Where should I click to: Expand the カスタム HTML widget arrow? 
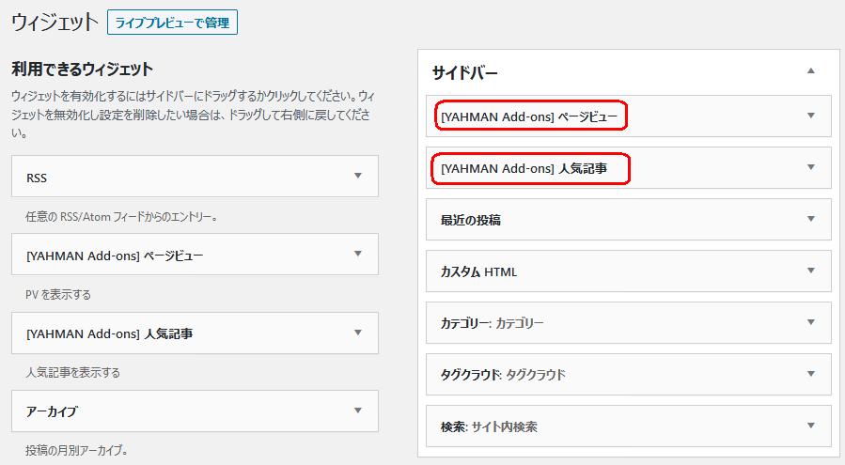811,271
